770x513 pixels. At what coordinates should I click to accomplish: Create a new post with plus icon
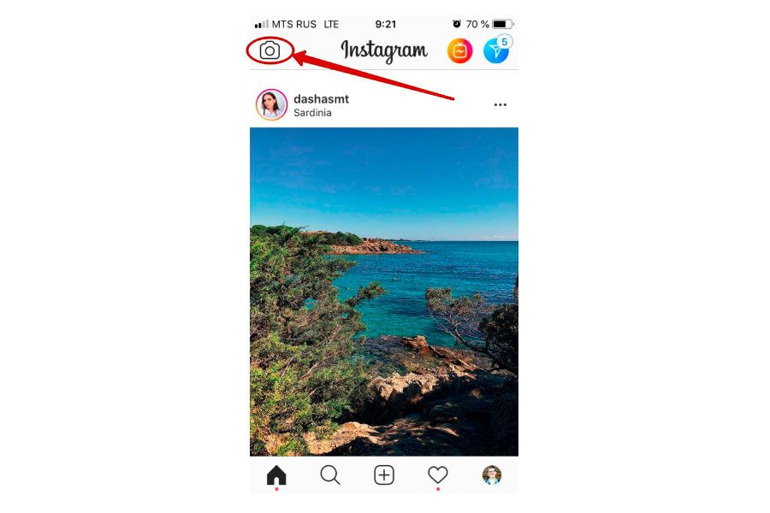pos(384,475)
